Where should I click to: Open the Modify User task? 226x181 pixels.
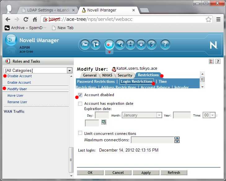[17, 89]
